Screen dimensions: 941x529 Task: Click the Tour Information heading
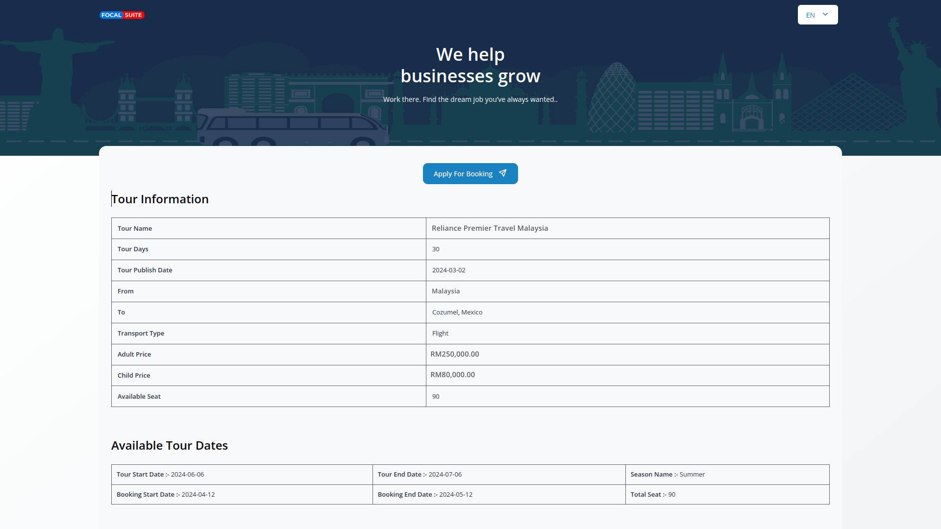[160, 199]
